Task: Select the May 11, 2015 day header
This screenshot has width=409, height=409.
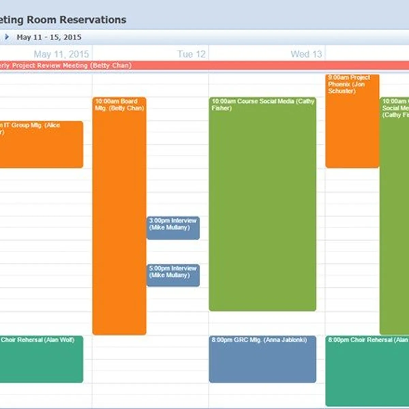Action: pyautogui.click(x=61, y=54)
